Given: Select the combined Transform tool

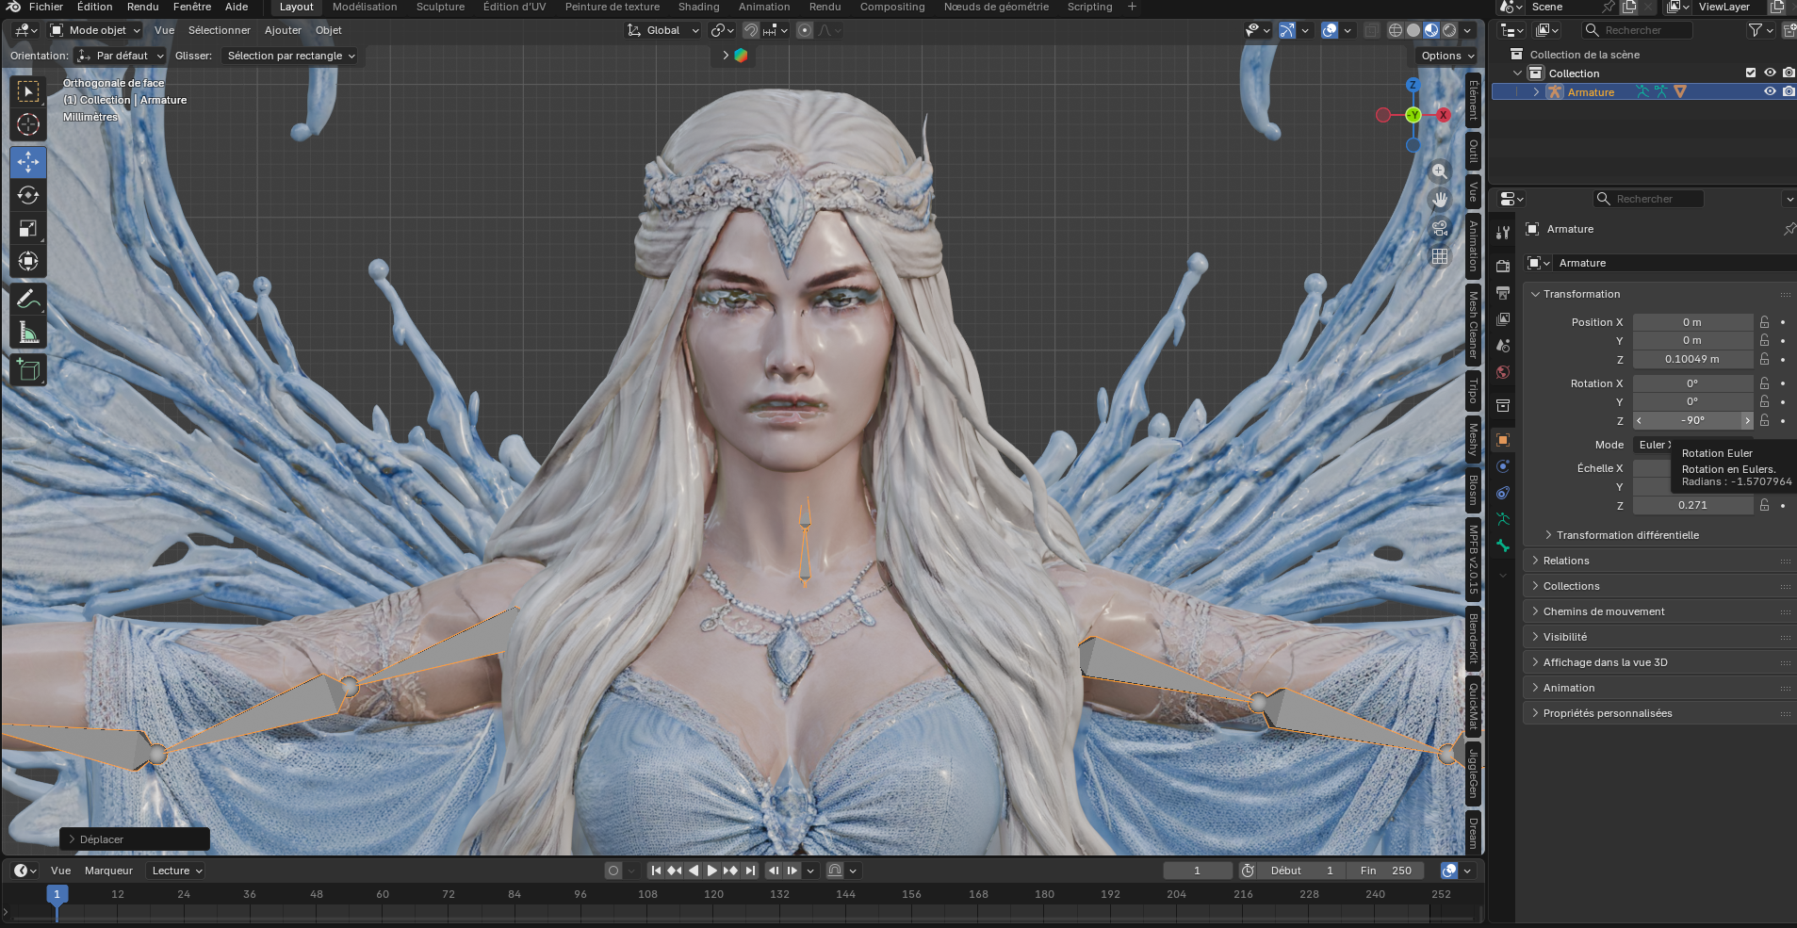Looking at the screenshot, I should tap(28, 261).
